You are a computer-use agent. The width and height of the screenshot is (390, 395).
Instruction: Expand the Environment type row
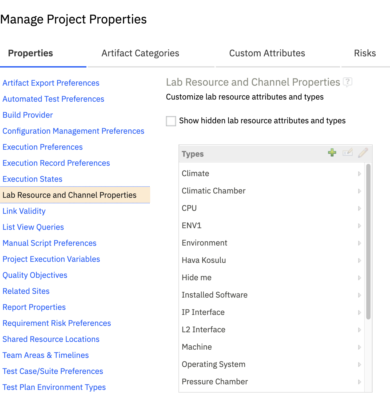click(x=360, y=243)
